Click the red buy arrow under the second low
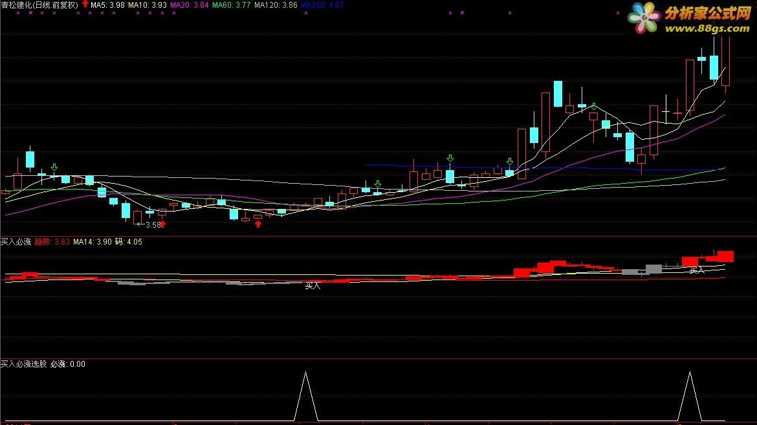 [x=258, y=224]
